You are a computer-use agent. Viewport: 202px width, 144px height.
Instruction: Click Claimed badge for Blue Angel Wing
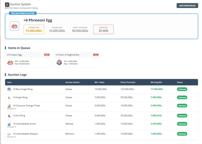tap(182, 89)
